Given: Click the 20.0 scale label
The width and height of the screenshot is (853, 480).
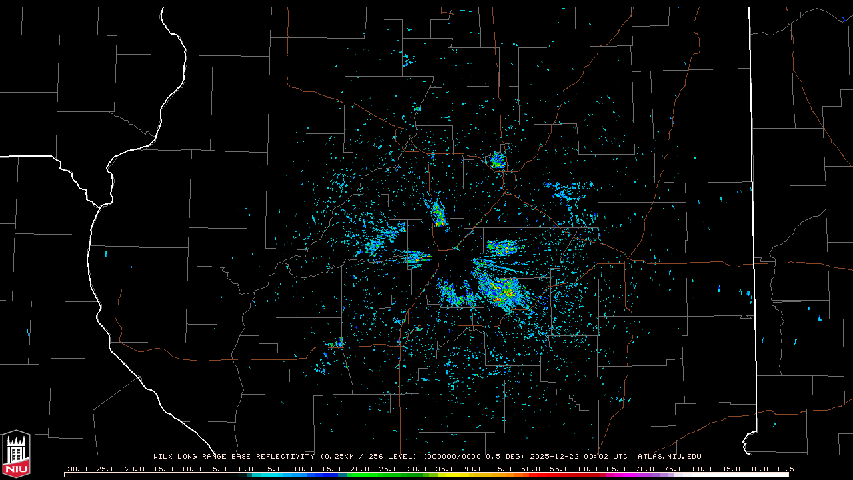Looking at the screenshot, I should [360, 469].
